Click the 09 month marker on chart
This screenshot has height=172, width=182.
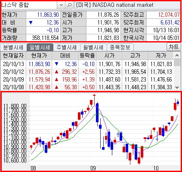(93, 168)
